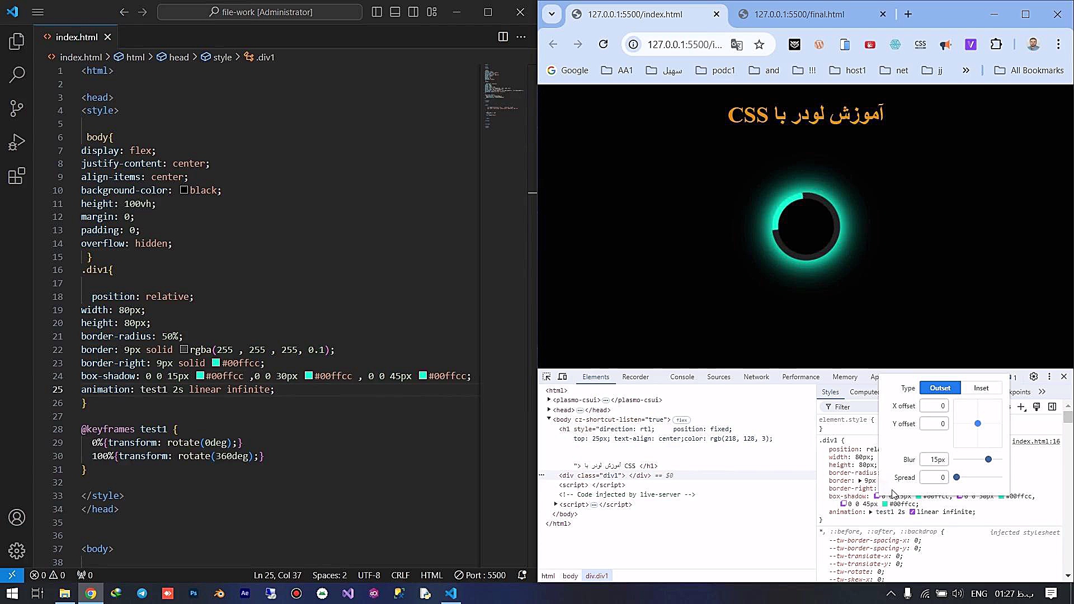Expand the border property in Styles
Image resolution: width=1074 pixels, height=604 pixels.
click(860, 480)
